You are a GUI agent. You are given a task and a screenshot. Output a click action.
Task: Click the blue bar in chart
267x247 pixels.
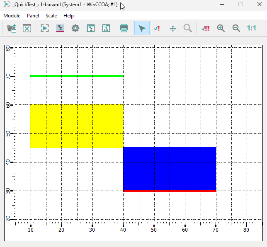click(169, 168)
